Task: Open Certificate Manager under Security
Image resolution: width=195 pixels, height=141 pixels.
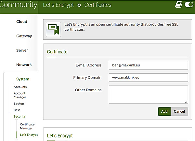Action: (27, 126)
